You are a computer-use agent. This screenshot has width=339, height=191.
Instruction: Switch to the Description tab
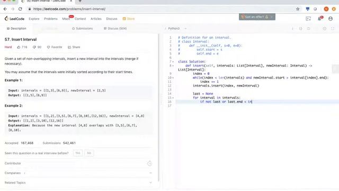[16, 28]
